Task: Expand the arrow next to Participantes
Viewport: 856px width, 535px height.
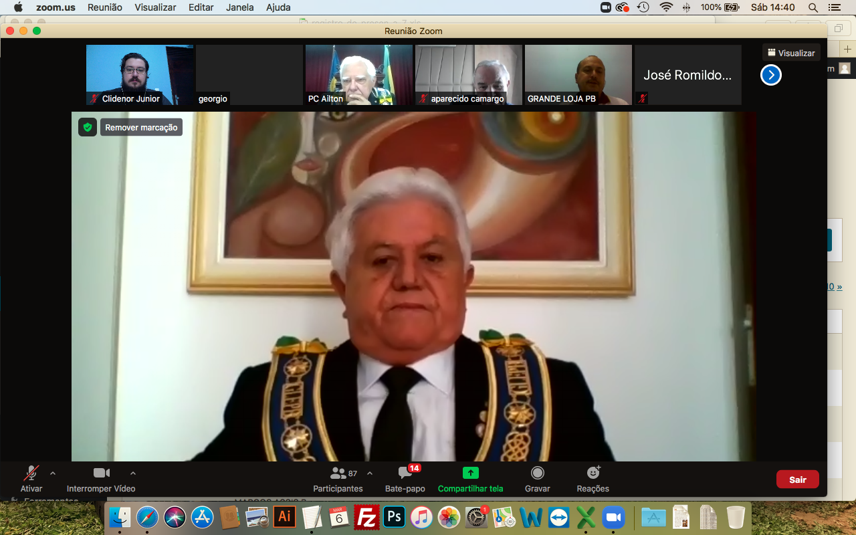Action: [x=370, y=473]
